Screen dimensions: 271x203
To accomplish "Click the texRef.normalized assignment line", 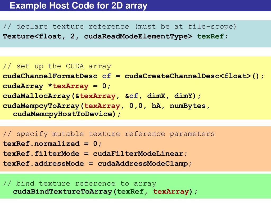I will [52, 144].
